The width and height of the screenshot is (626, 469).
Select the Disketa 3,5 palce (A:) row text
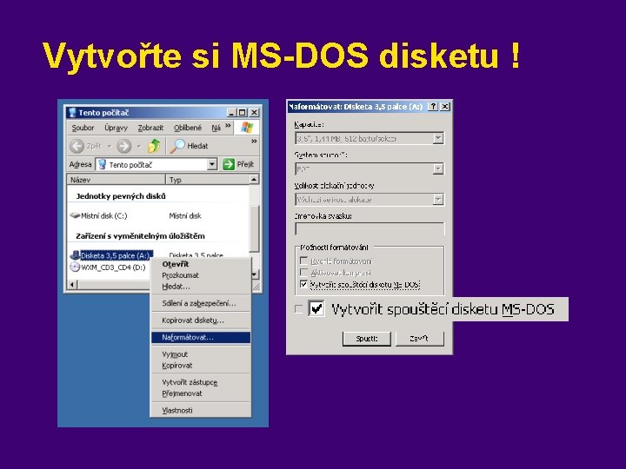[x=116, y=255]
